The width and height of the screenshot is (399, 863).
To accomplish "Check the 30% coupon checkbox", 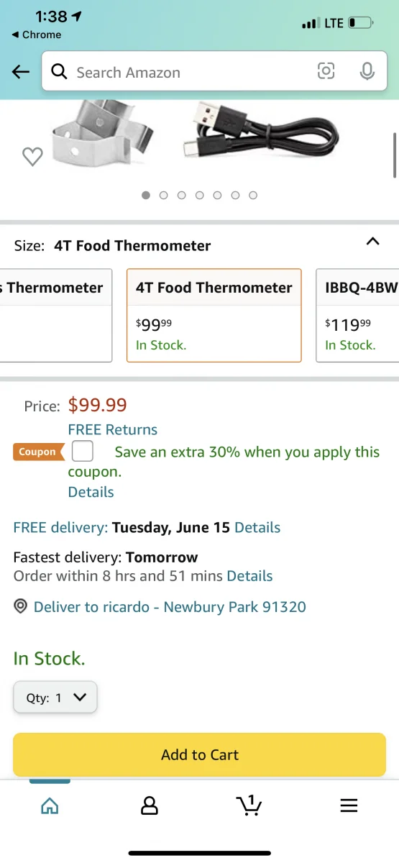I will click(x=83, y=452).
